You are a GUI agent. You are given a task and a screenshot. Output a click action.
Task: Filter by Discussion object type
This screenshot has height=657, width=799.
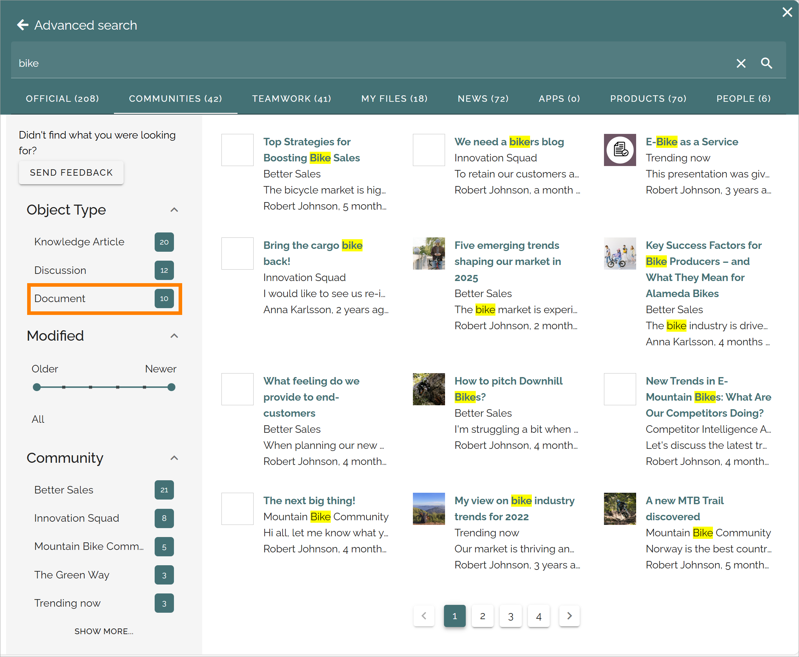104,270
